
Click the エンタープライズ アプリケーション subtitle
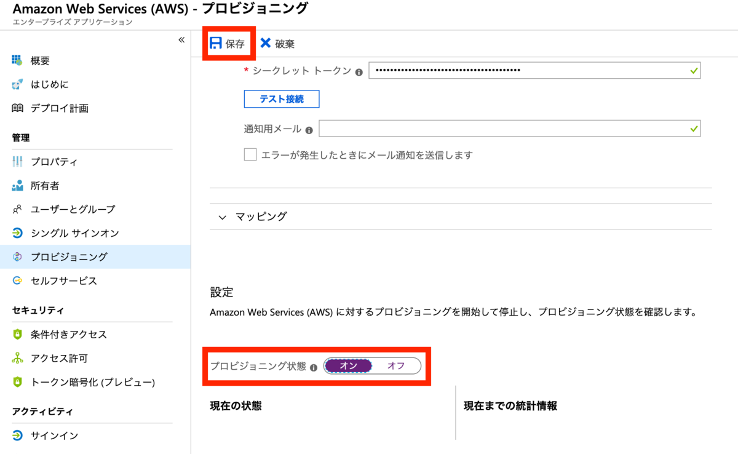pos(72,22)
